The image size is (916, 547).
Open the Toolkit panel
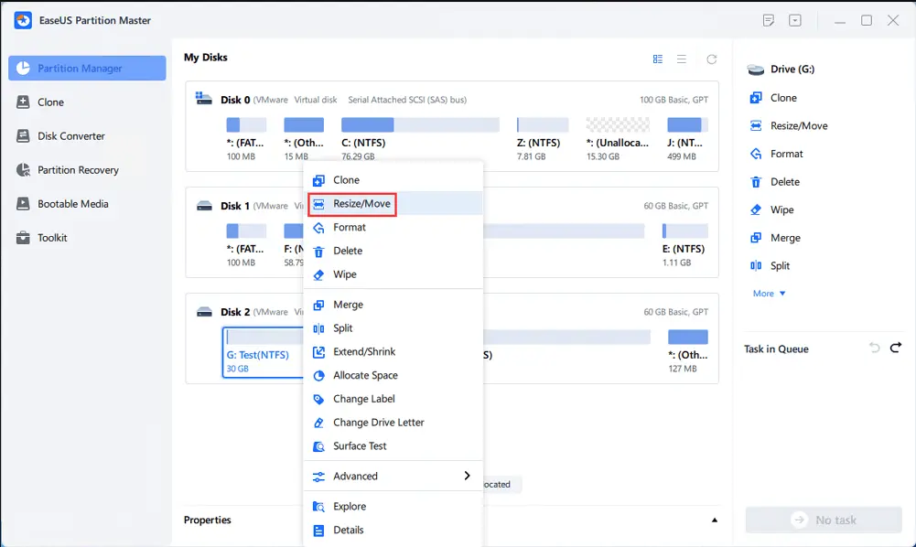55,237
